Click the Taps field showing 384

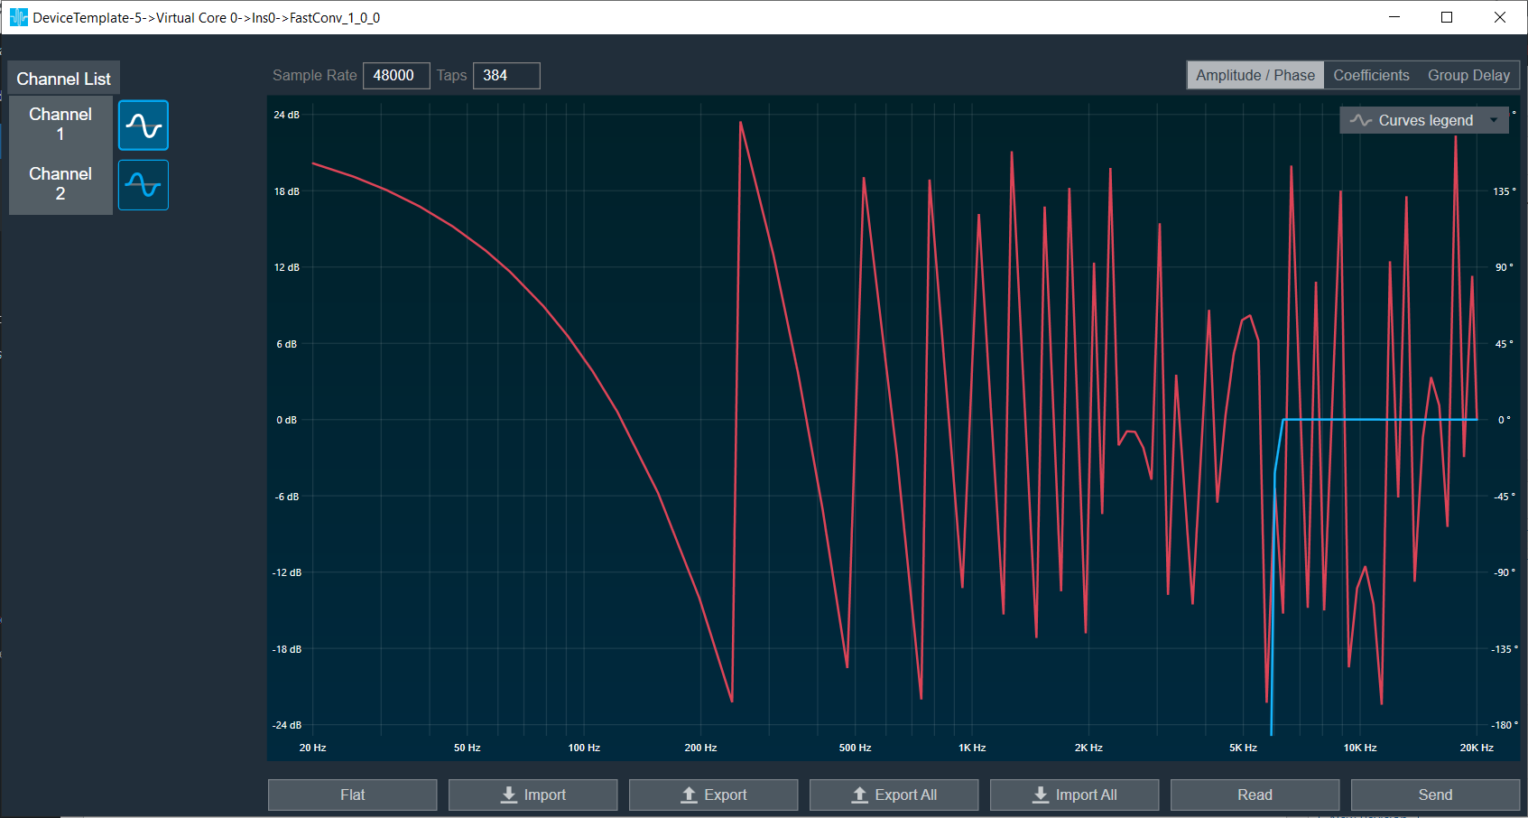click(x=506, y=76)
